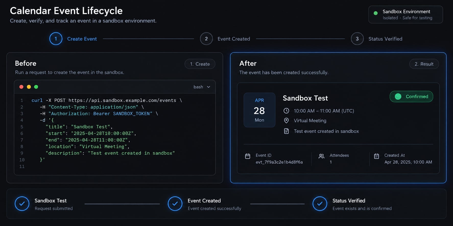453x226 pixels.
Task: Click the clock icon beside event time
Action: click(286, 111)
